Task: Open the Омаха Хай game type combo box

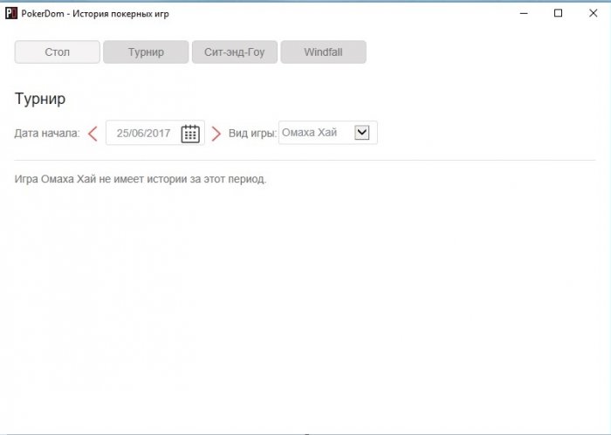Action: click(327, 133)
